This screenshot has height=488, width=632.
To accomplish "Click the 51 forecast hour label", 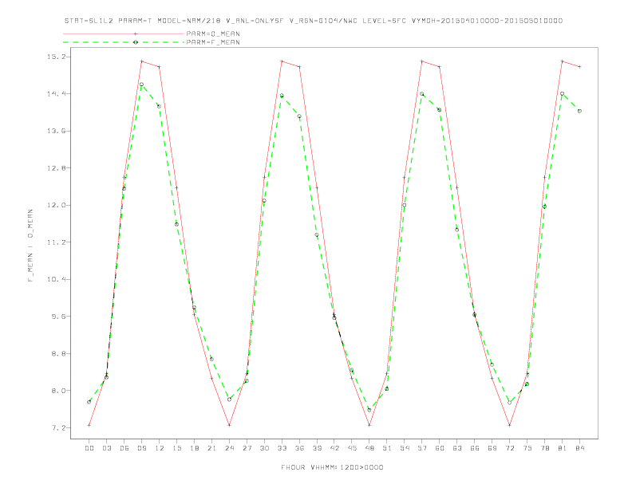I will pos(387,448).
